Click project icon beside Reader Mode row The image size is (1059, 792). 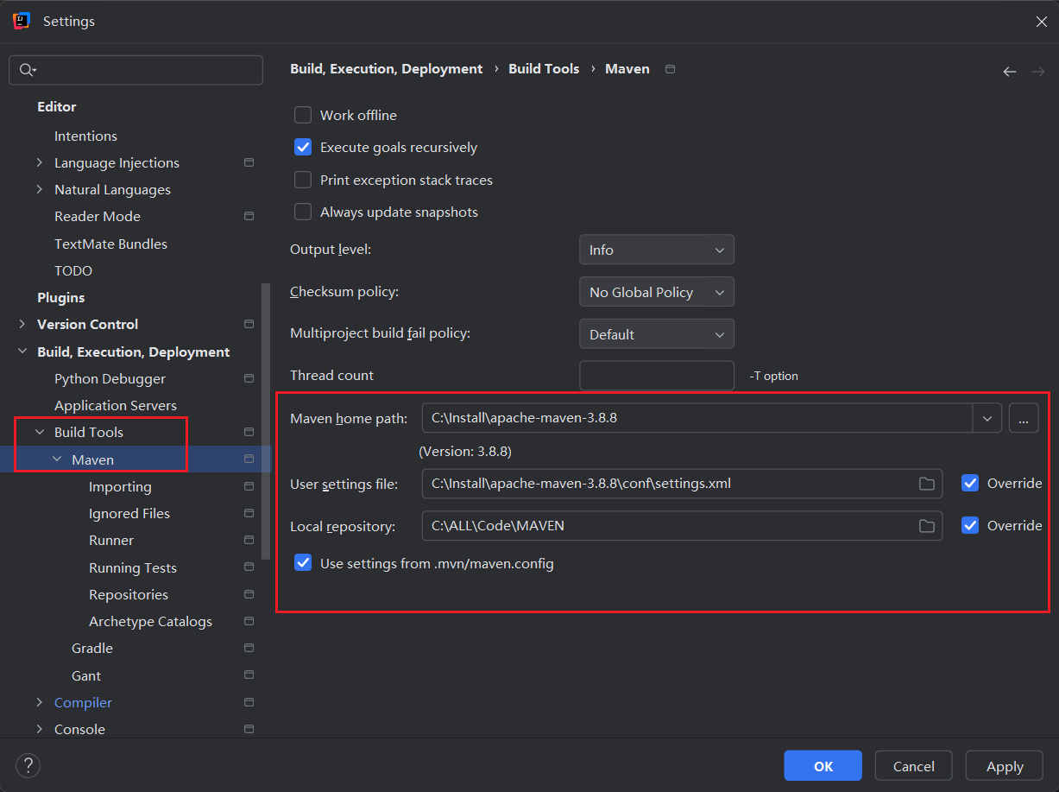click(249, 216)
